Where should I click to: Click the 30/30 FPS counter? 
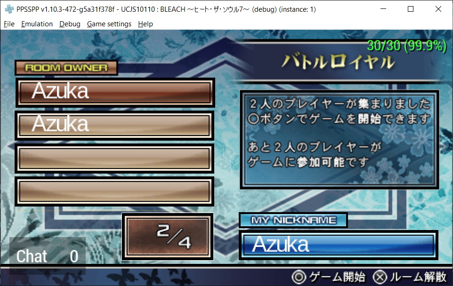click(x=406, y=46)
